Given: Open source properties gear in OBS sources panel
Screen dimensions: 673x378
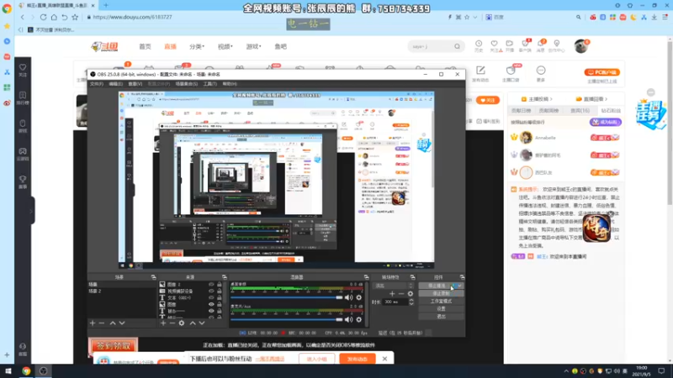Looking at the screenshot, I should pyautogui.click(x=182, y=323).
